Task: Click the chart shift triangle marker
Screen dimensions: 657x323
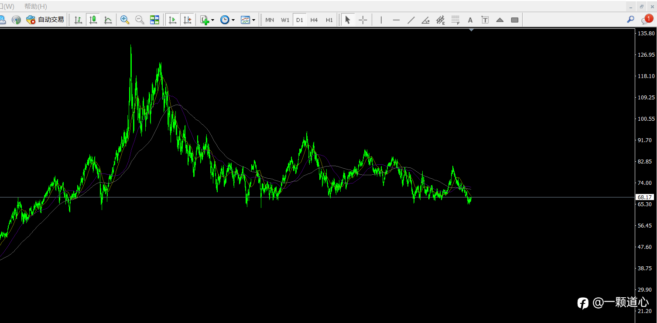Action: point(471,30)
